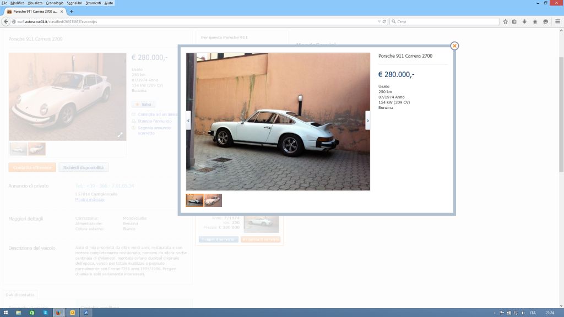The height and width of the screenshot is (317, 564).
Task: Show the previous photo in the lightbox
Action: click(188, 121)
